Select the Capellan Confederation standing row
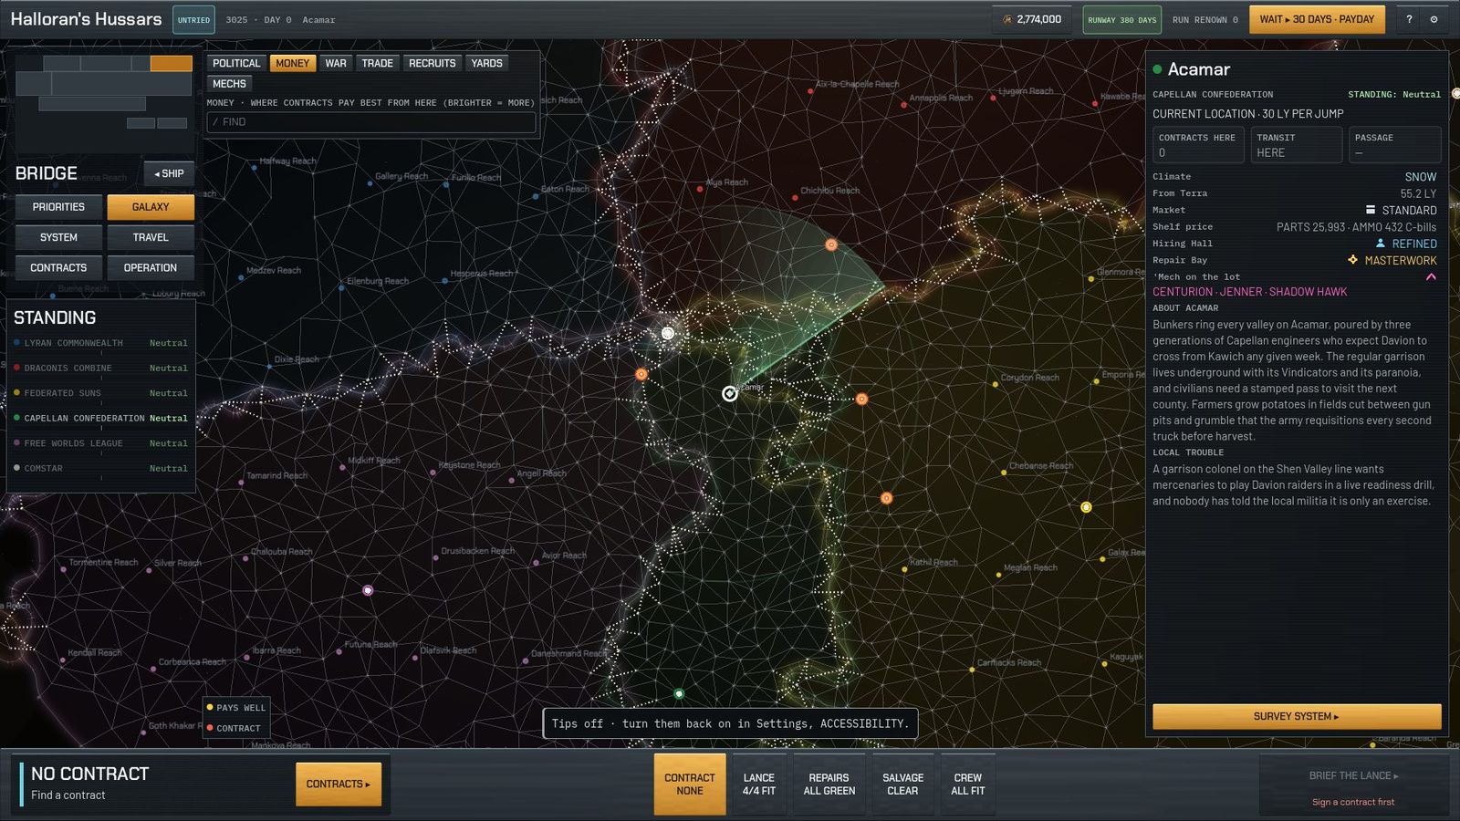Screen dimensions: 1460x821 (100, 418)
